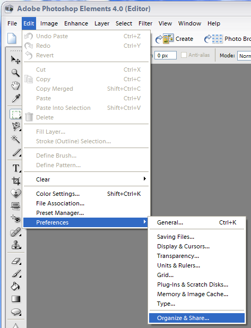Close the open Edit menu
The image size is (251, 328).
point(29,23)
